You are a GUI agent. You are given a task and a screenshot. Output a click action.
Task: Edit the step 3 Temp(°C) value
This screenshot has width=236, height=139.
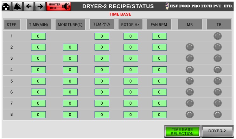[102, 58]
